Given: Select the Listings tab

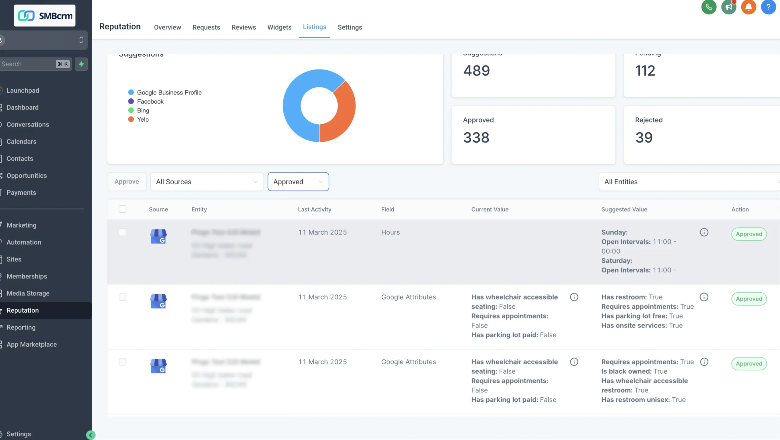Looking at the screenshot, I should [x=314, y=27].
